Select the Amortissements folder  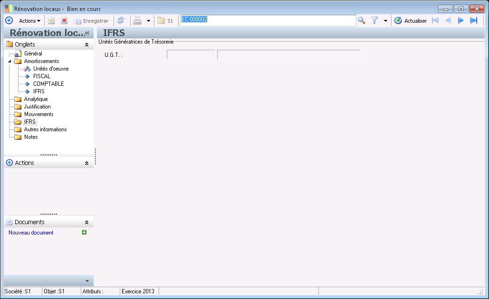coord(41,61)
